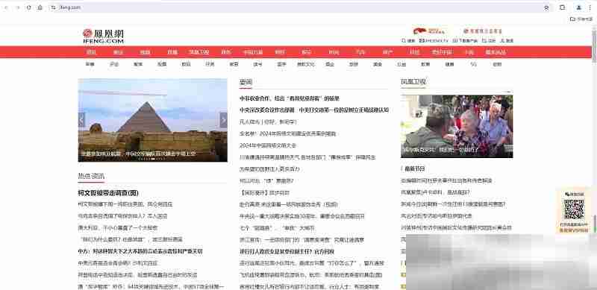Click the 最新节目 heading
Screen dimensions: 597x290
[x=415, y=168]
